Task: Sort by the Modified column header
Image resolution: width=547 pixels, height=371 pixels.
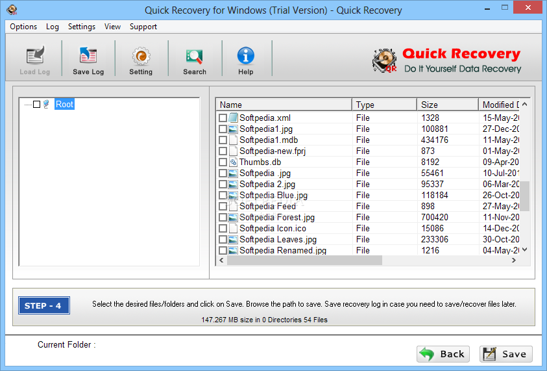Action: coord(499,105)
